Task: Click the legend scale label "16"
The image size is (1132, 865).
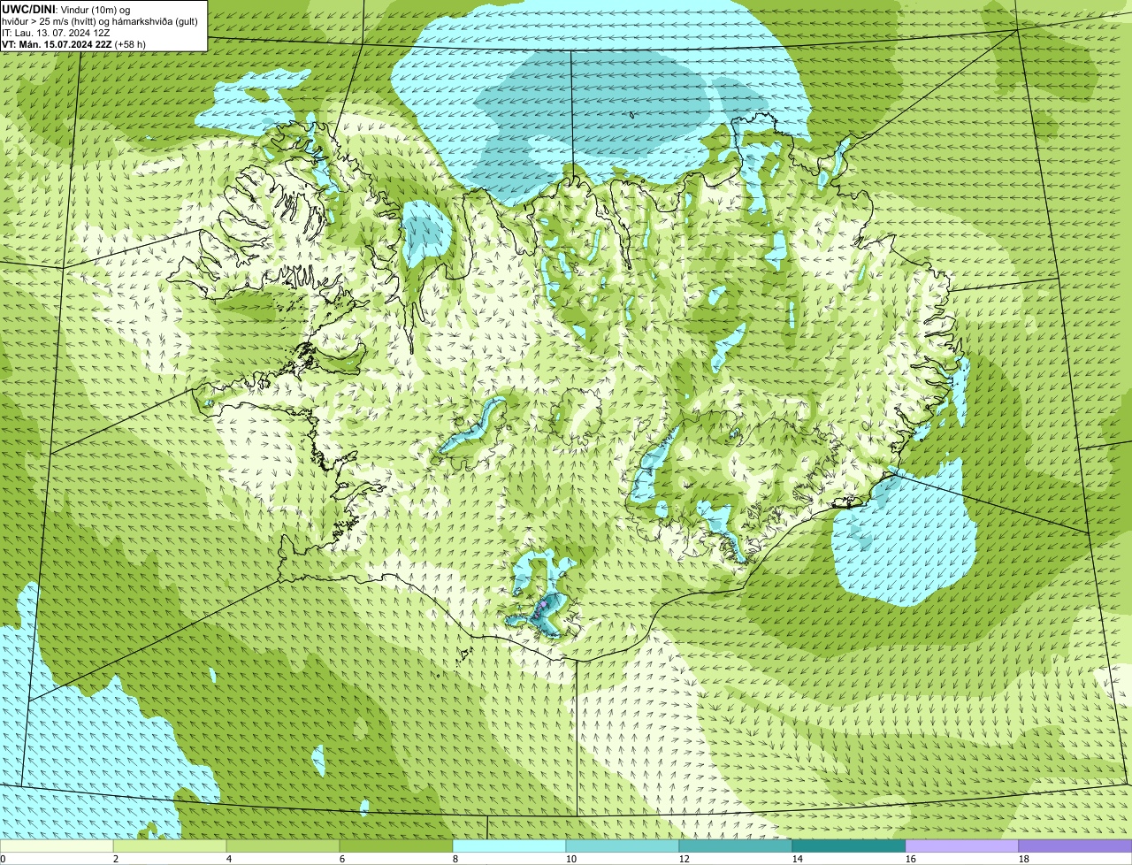Action: (911, 859)
